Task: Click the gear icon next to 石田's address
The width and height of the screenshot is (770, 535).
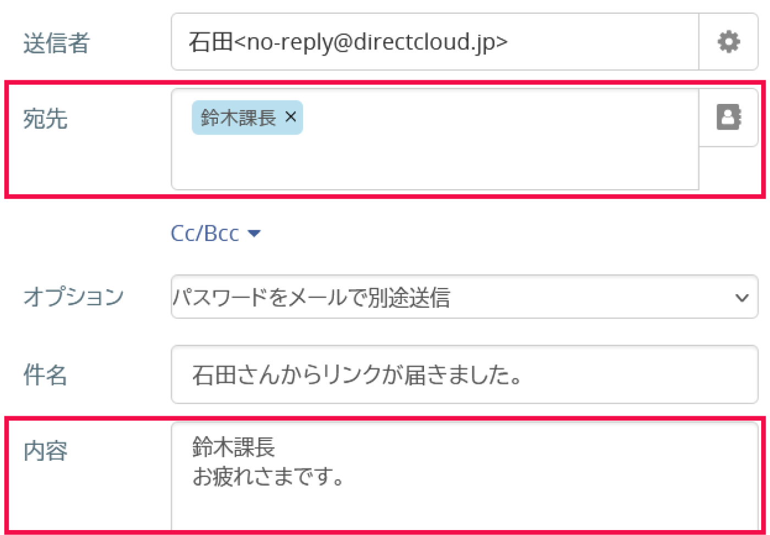Action: click(728, 42)
